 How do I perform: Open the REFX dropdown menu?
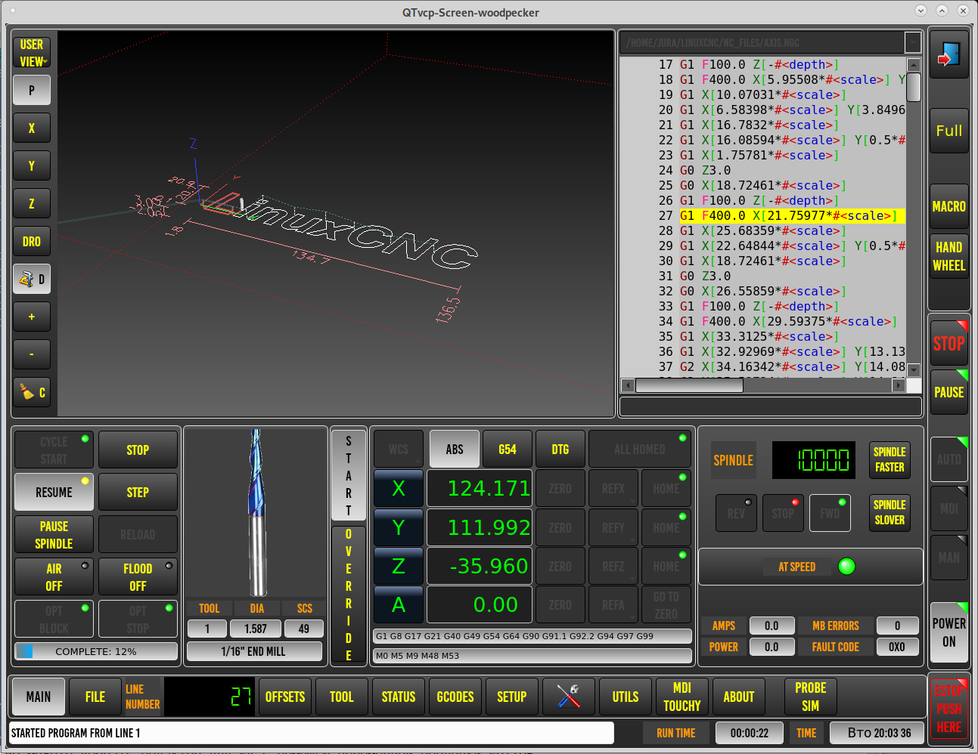613,489
